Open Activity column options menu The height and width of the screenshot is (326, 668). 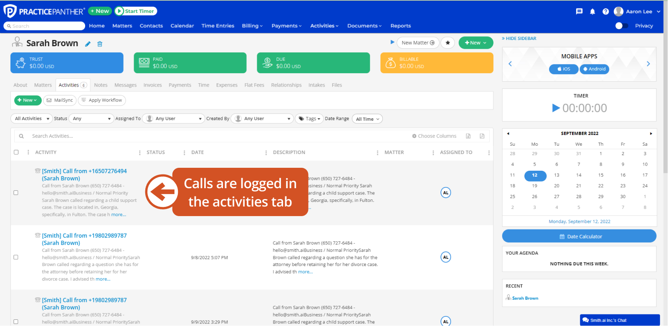(x=139, y=153)
